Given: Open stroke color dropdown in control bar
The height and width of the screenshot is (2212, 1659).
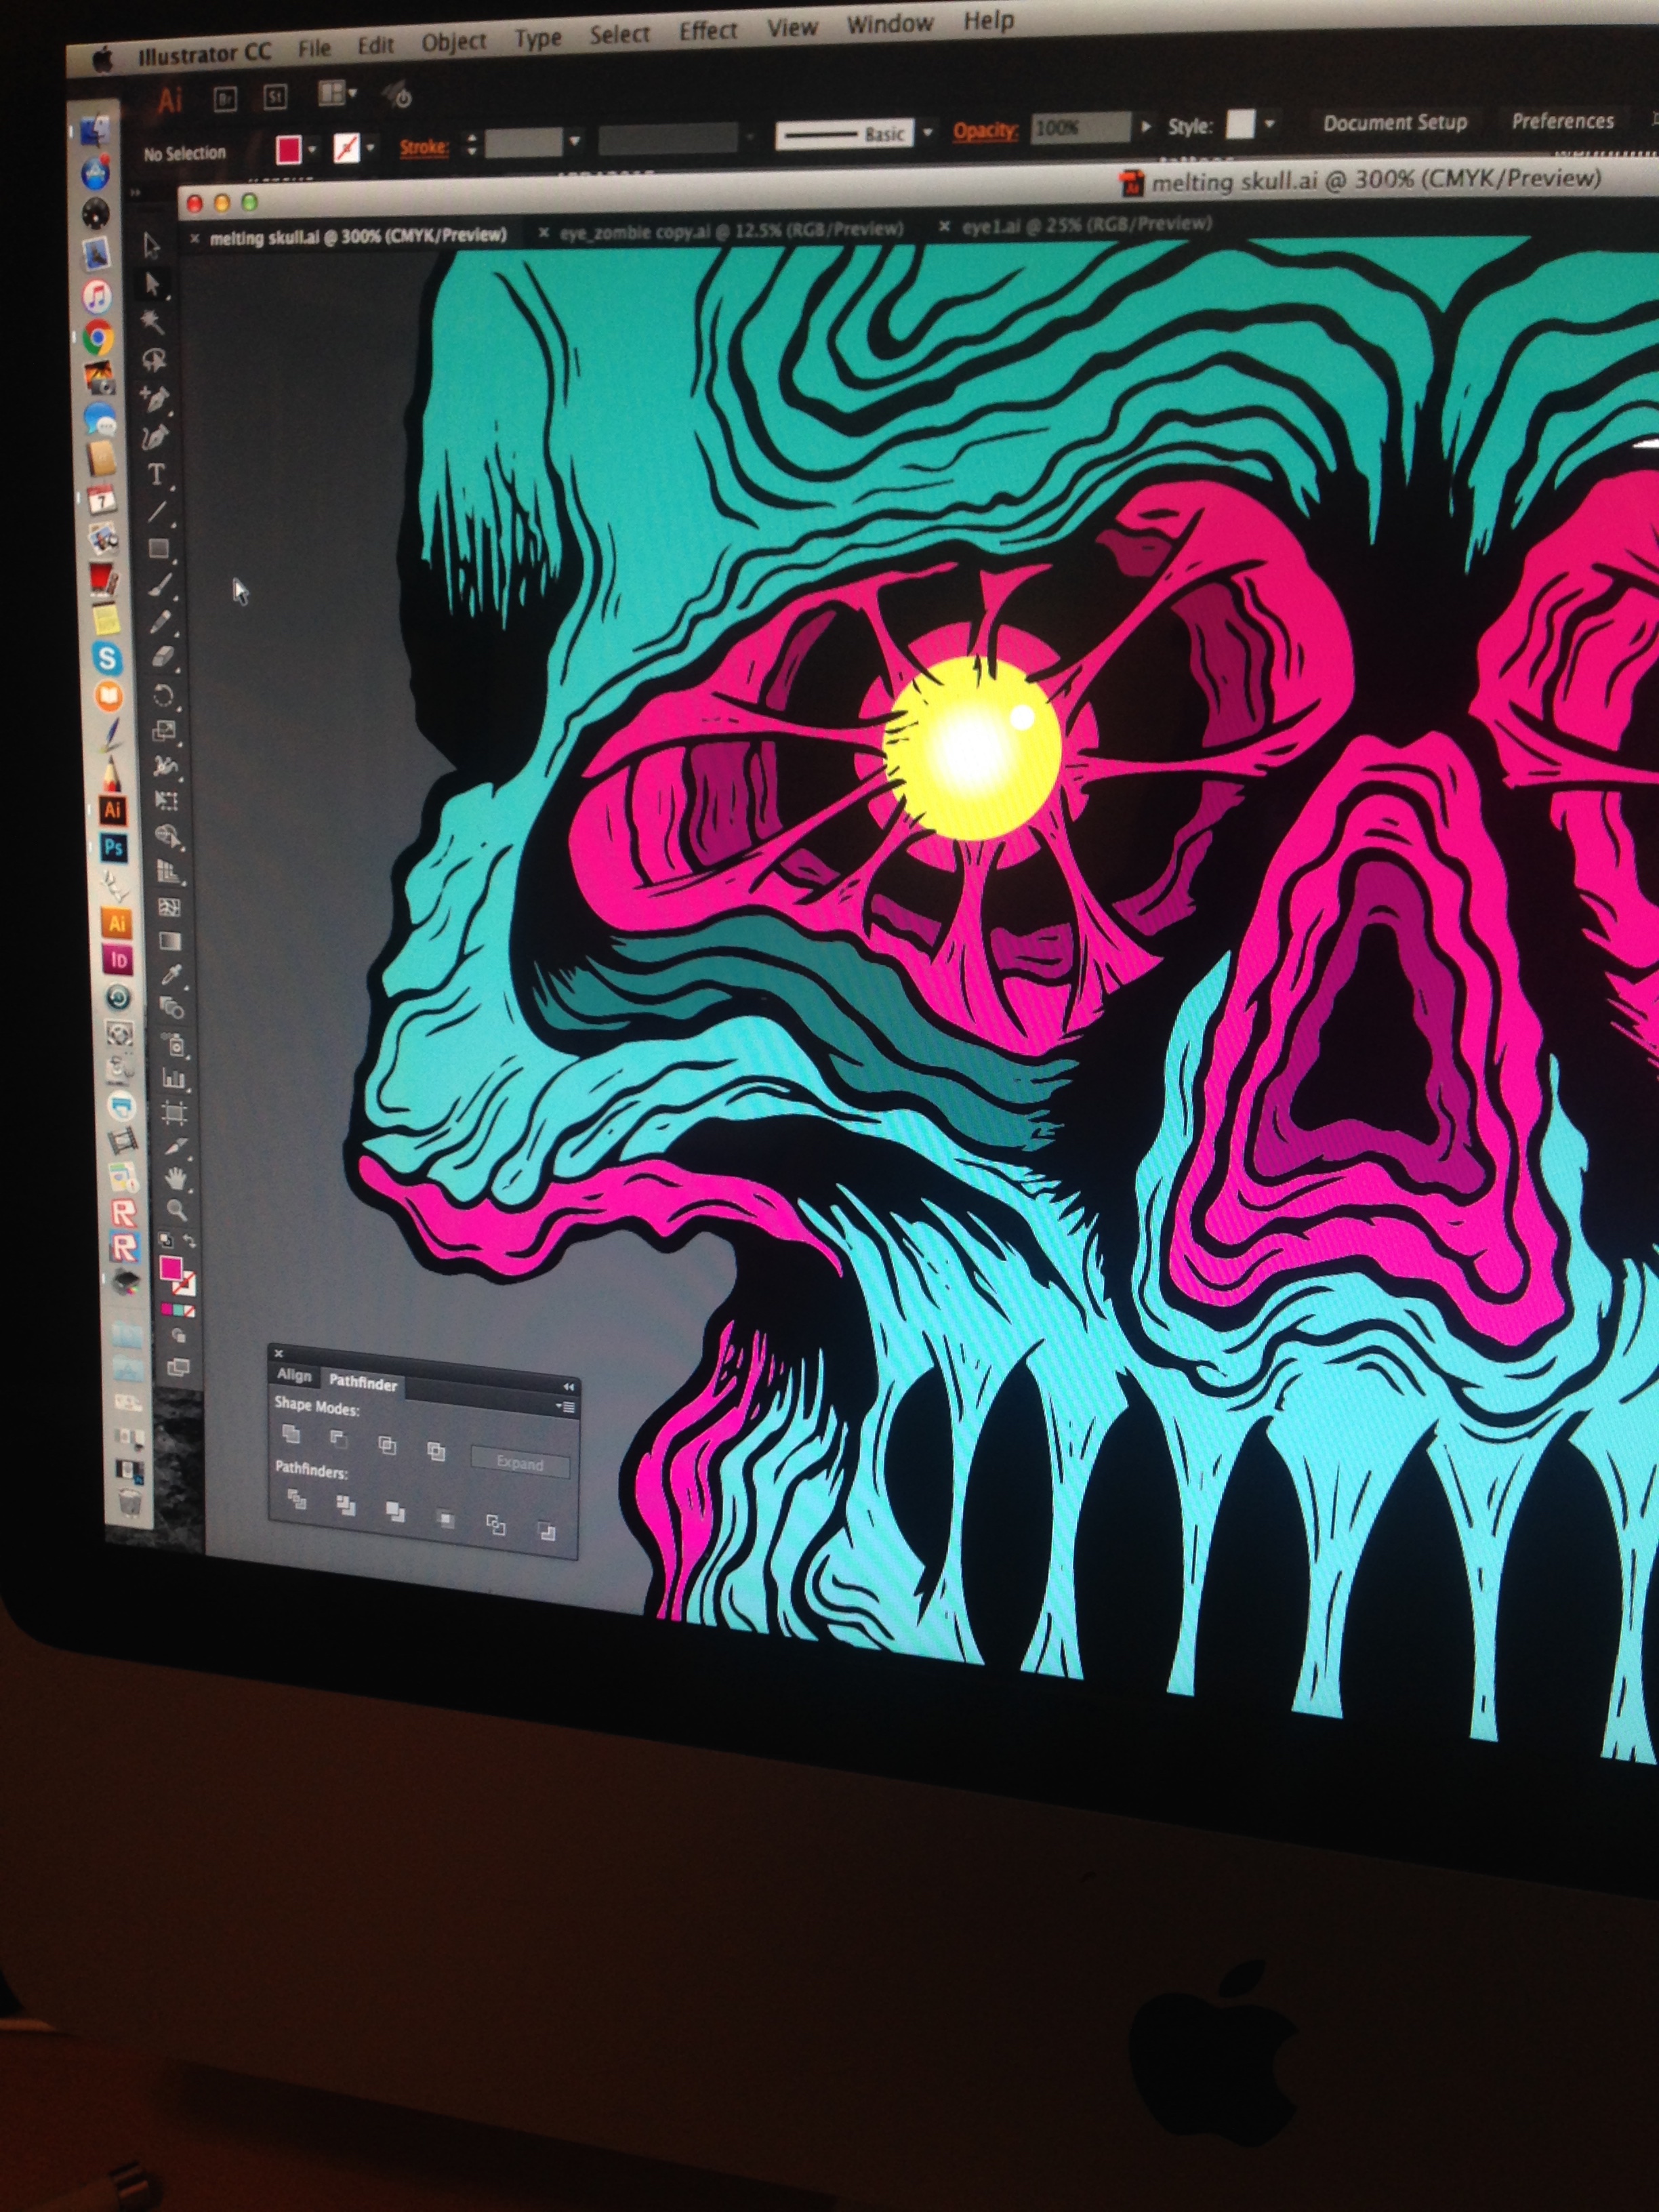Looking at the screenshot, I should click(x=371, y=147).
